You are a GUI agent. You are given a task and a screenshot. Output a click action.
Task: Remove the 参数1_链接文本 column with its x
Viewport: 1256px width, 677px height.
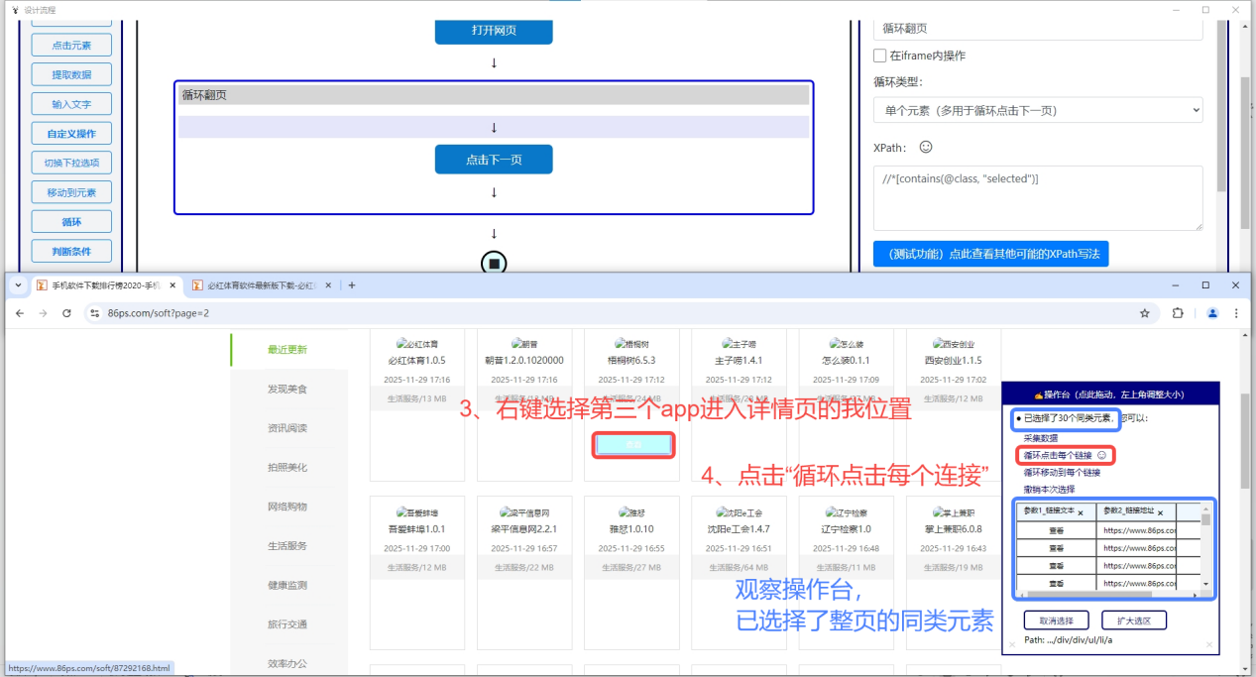coord(1082,514)
